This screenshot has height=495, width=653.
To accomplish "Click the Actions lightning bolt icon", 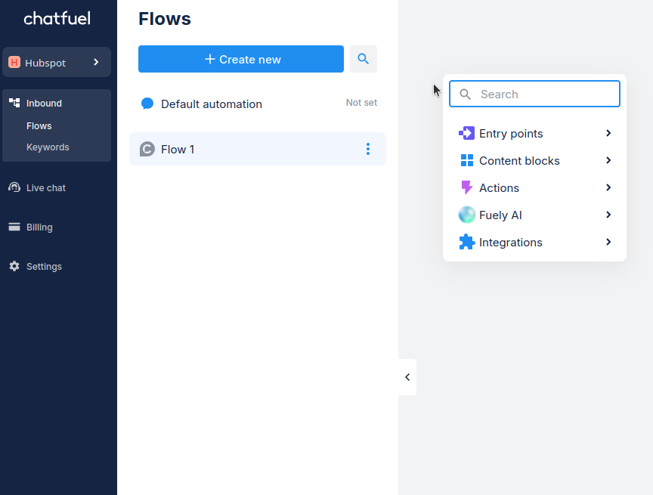I will coord(466,188).
